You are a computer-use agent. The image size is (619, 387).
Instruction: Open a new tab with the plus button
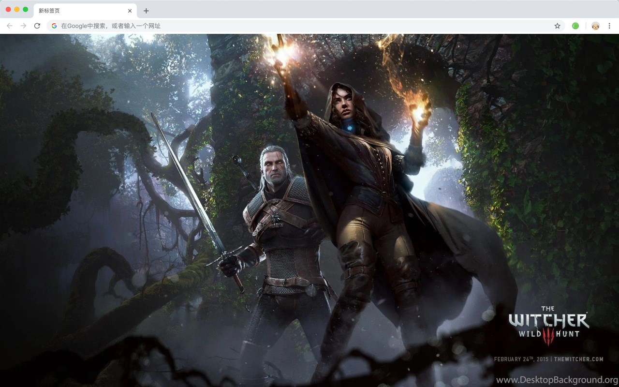146,11
